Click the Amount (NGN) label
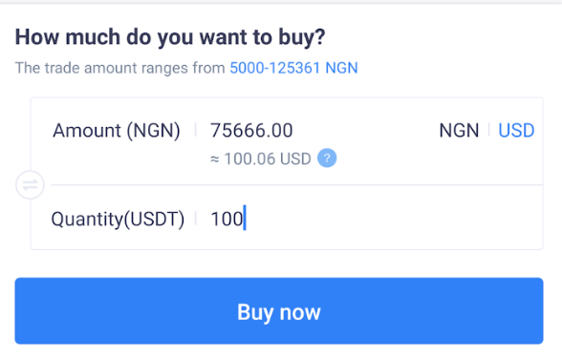The image size is (562, 359). 117,131
